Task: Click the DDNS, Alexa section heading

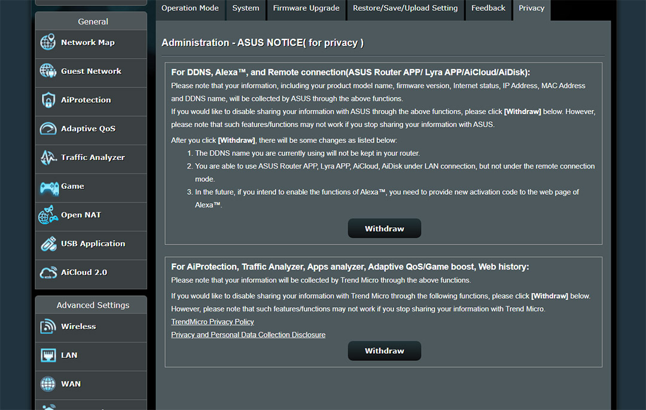Action: click(x=351, y=72)
